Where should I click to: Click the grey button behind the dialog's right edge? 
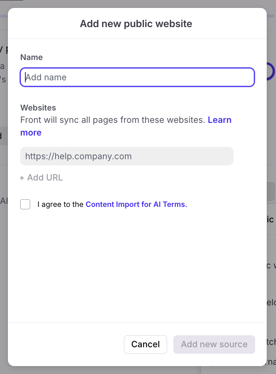click(271, 191)
